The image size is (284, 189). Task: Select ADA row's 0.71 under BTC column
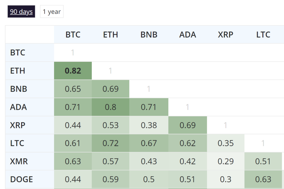click(x=73, y=107)
